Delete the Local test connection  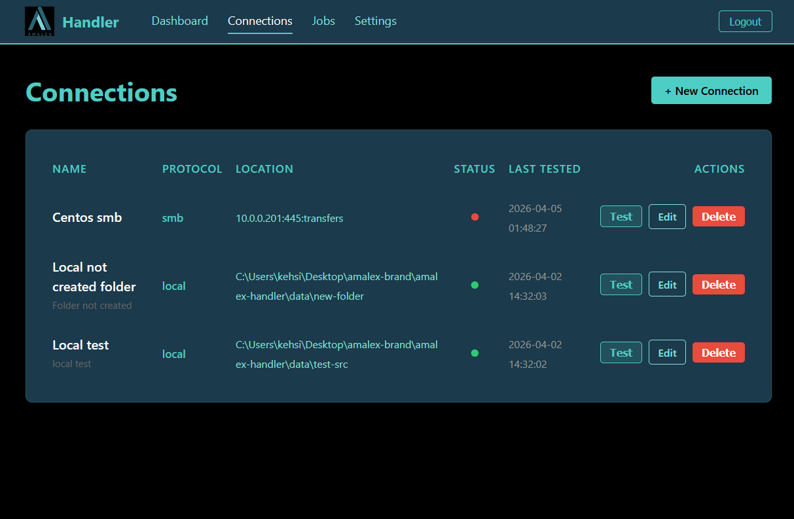point(719,353)
